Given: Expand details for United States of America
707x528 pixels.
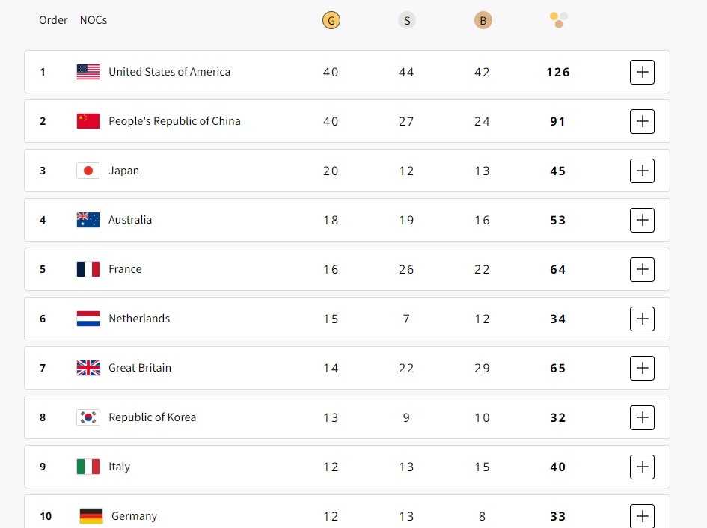Looking at the screenshot, I should pyautogui.click(x=642, y=72).
